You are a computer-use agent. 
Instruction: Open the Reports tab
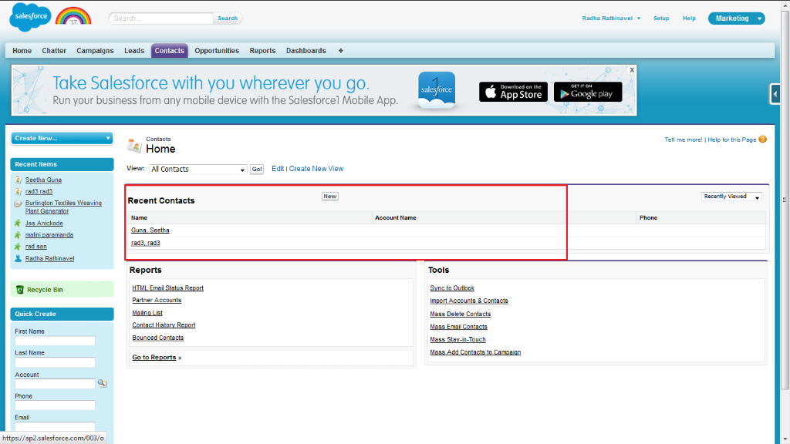pos(262,51)
